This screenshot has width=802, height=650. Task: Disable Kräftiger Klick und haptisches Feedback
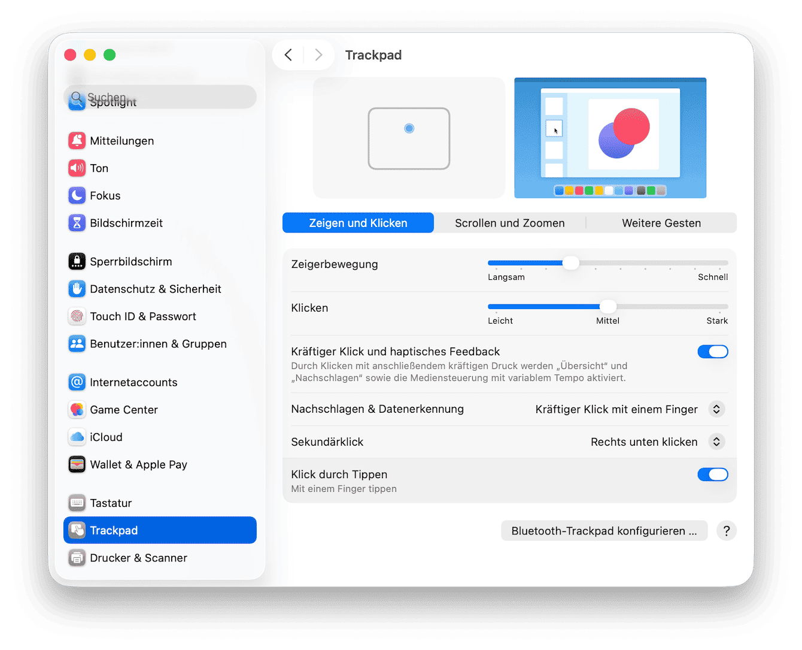point(713,352)
